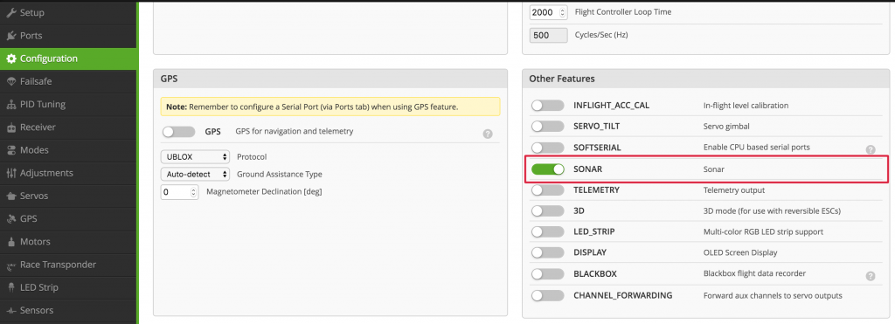
Task: Click the Race Transponder icon
Action: pos(10,265)
